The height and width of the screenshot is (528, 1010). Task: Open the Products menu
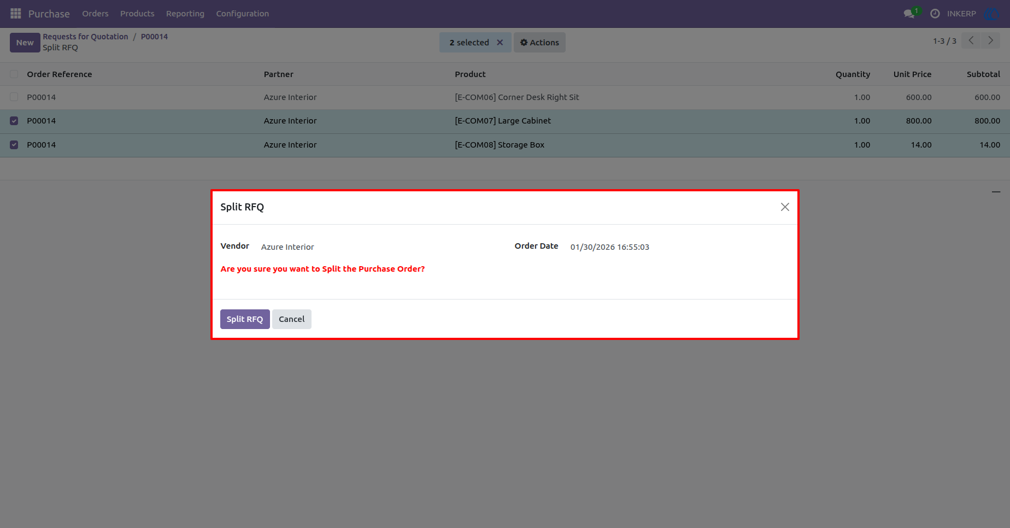coord(137,14)
